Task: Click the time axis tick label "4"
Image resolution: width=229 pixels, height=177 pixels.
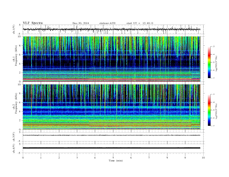Action: [x=95, y=158]
